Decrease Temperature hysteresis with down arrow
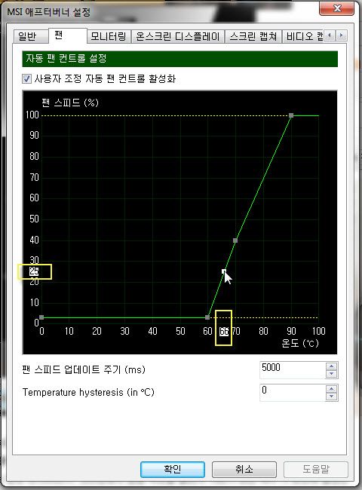Image resolution: width=362 pixels, height=490 pixels. (331, 397)
